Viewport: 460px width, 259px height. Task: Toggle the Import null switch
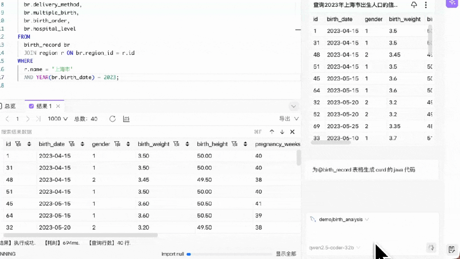(x=189, y=254)
